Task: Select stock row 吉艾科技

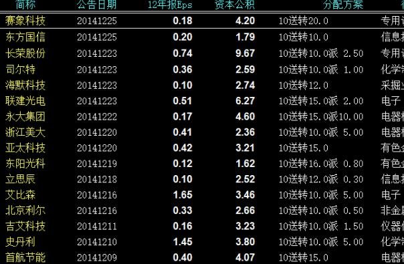Action: (x=202, y=226)
